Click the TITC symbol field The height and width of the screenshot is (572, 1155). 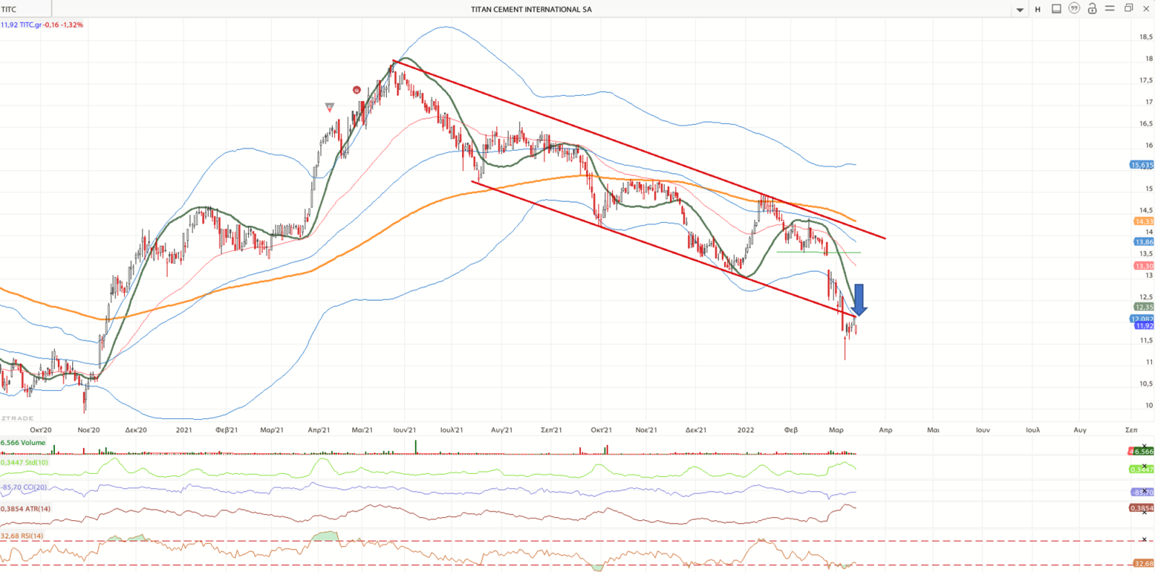26,9
